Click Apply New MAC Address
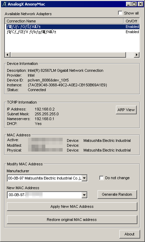This screenshot has height=242, width=145. [72, 206]
